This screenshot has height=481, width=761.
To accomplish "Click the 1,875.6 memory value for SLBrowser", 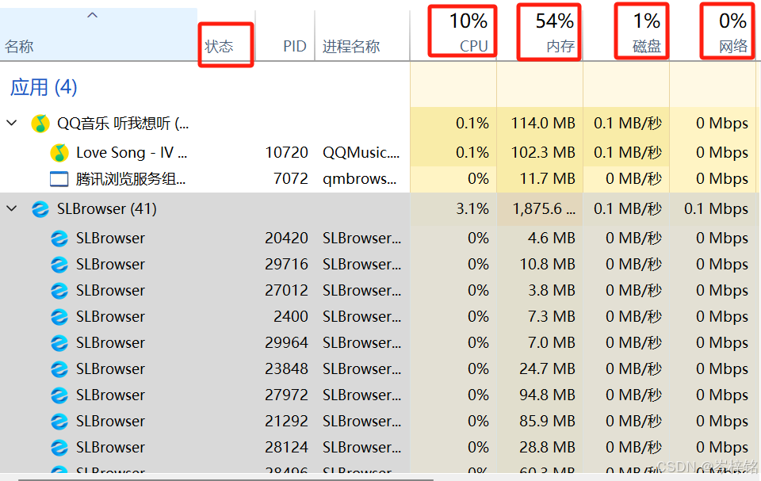I will 544,209.
